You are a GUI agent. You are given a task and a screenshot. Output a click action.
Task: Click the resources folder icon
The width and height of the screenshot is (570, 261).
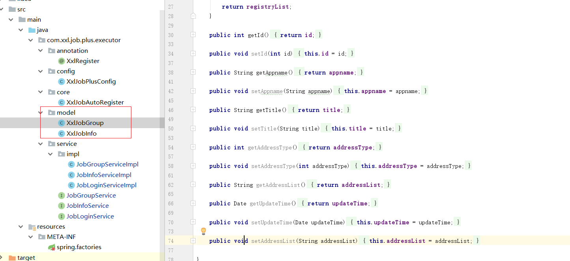32,227
